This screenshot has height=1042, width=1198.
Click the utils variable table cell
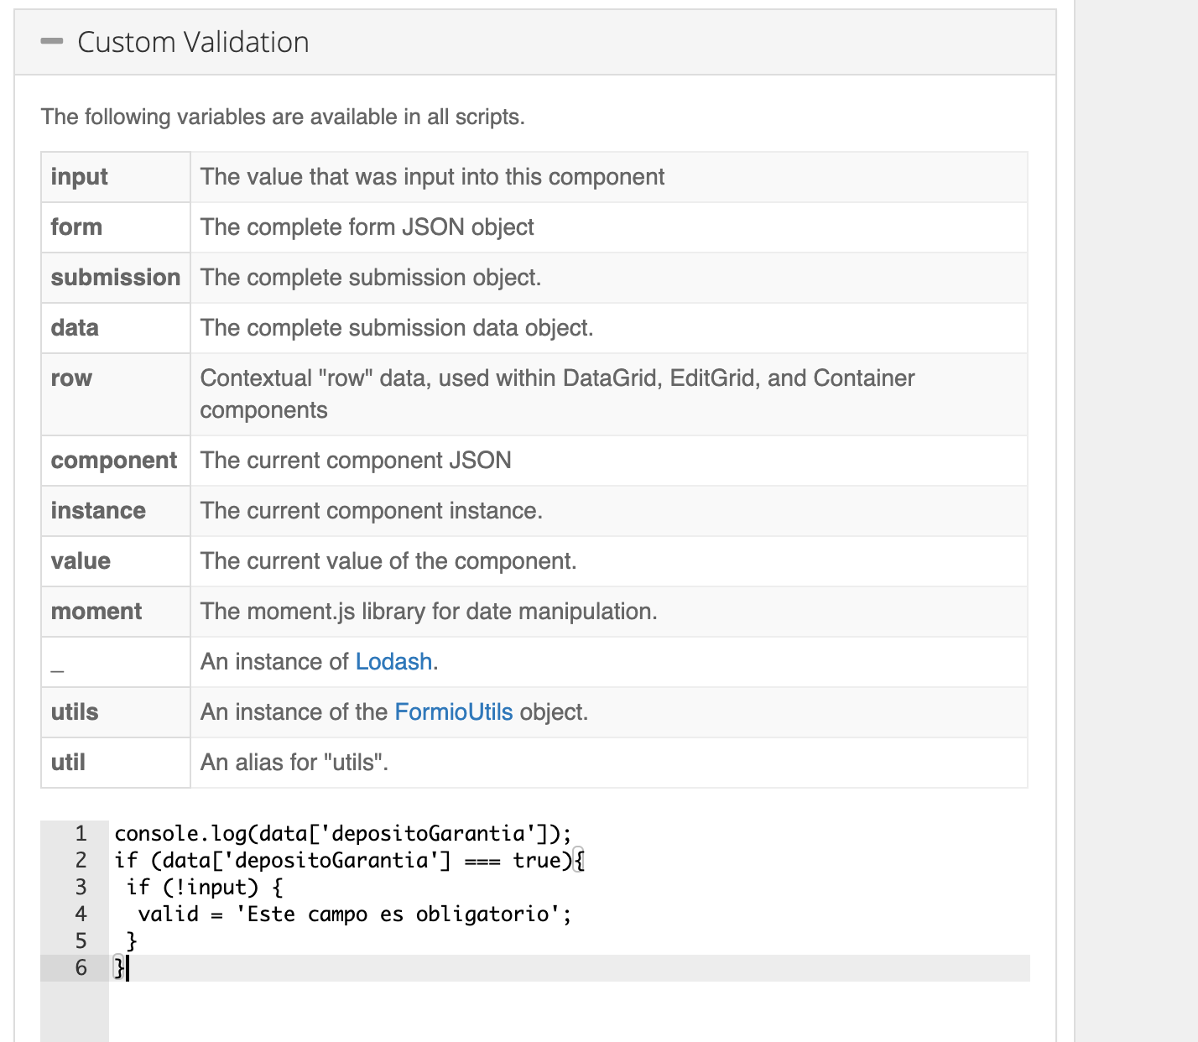(74, 711)
